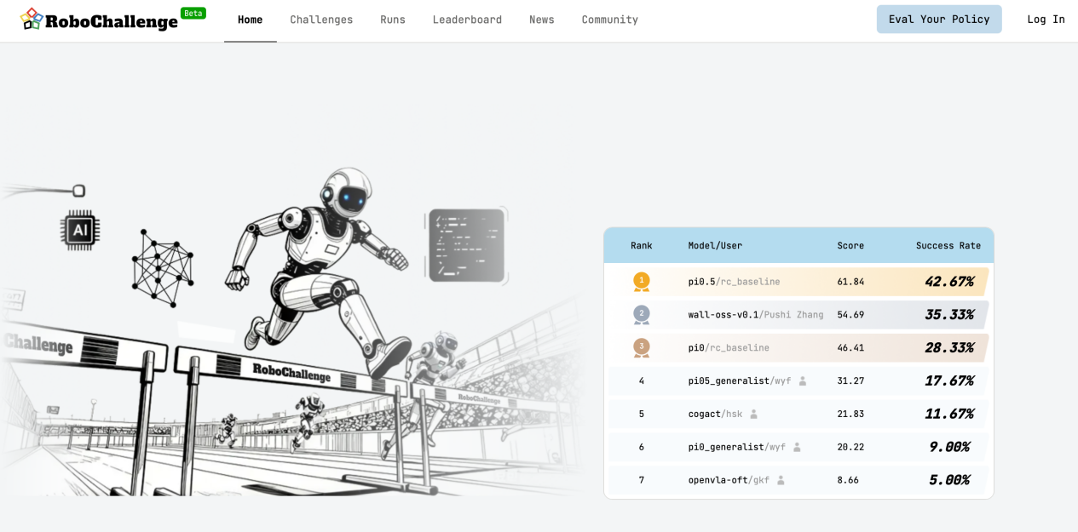Viewport: 1078px width, 532px height.
Task: Select the wall-oss-v0.1 Pushi Zhang entry
Action: coord(755,315)
